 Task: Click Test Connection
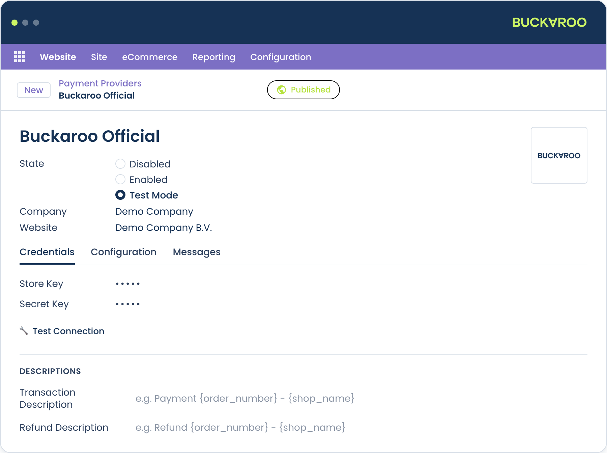[68, 331]
